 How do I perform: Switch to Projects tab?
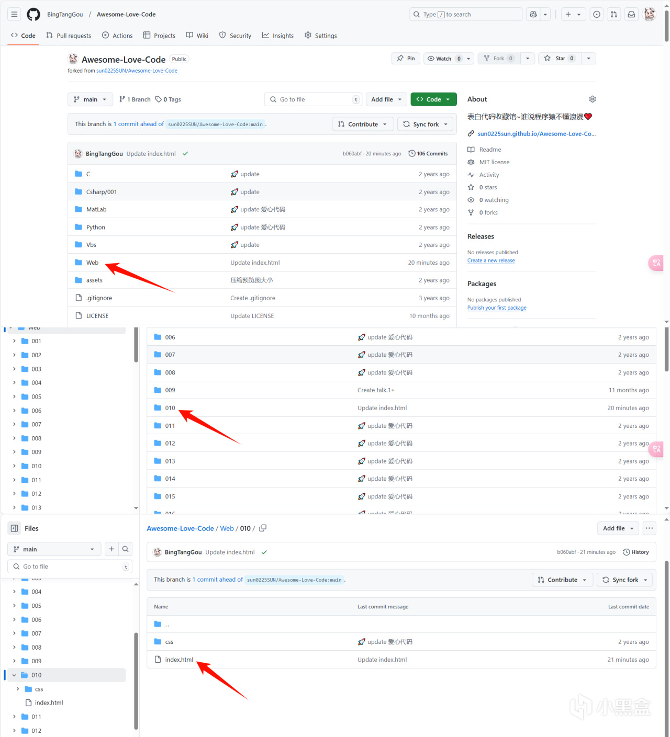[160, 36]
